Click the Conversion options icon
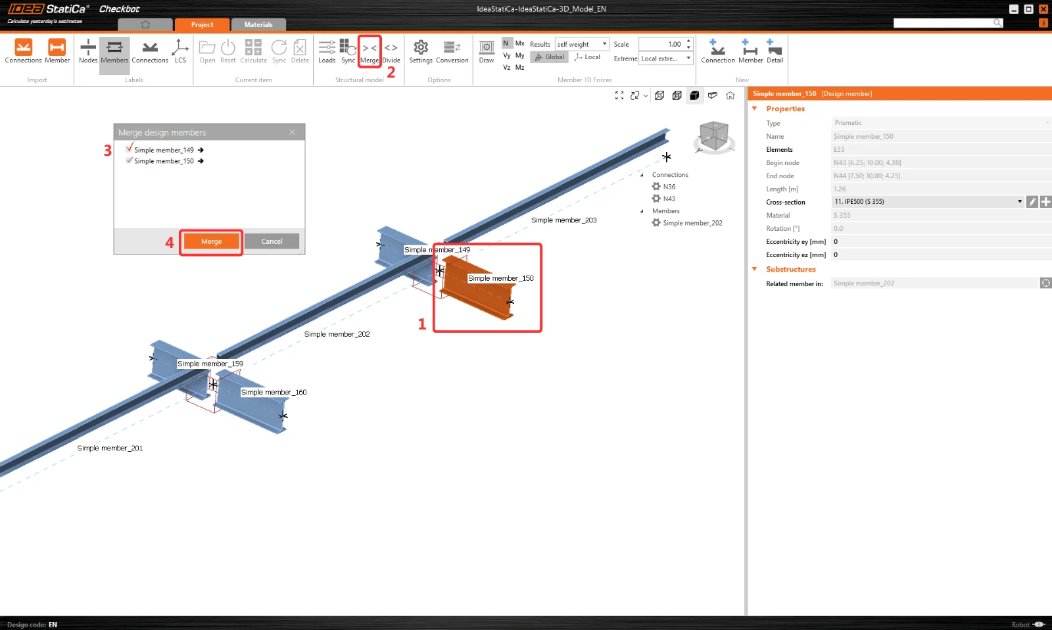The image size is (1052, 630). tap(452, 51)
